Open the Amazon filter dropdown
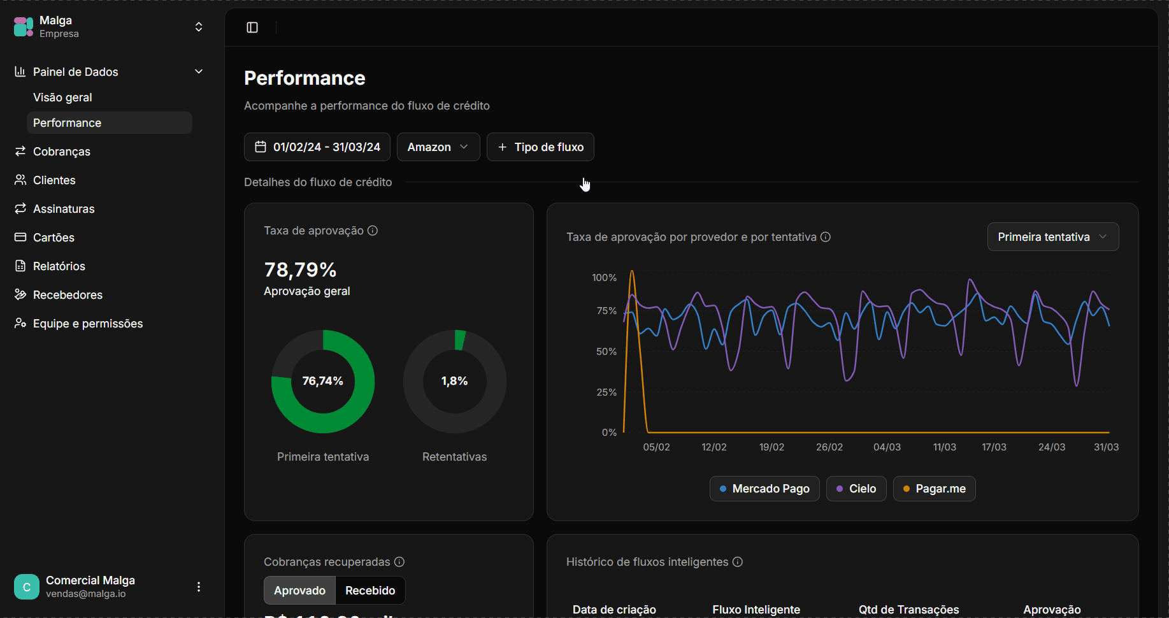1169x618 pixels. tap(438, 147)
